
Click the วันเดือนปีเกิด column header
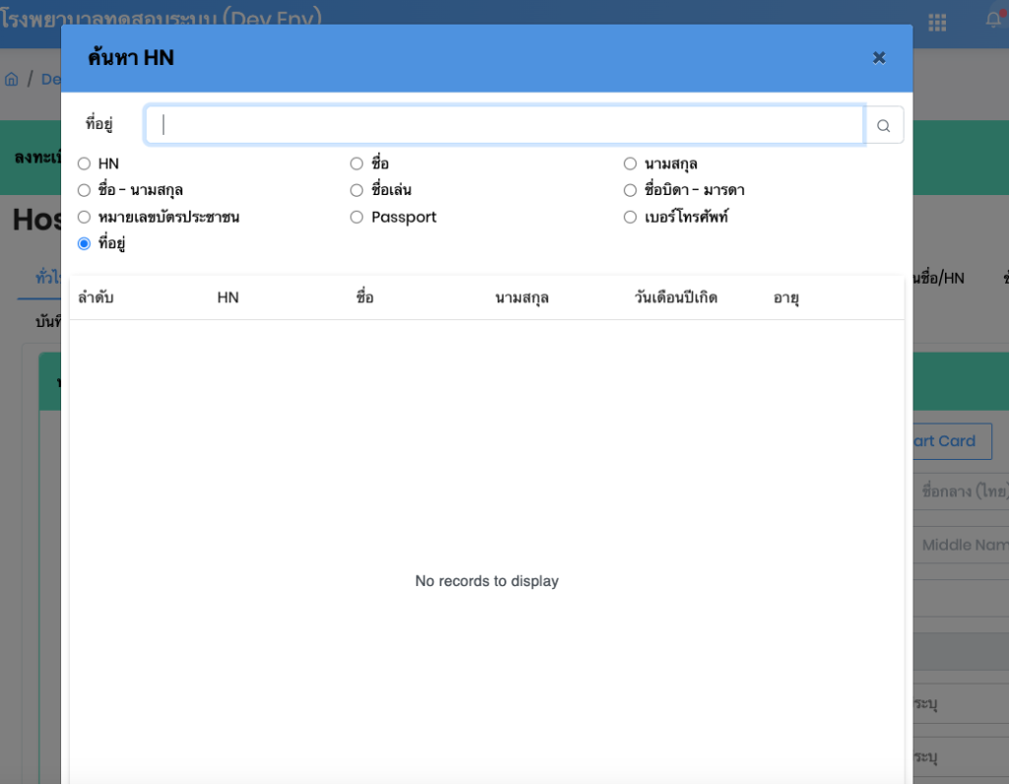676,297
